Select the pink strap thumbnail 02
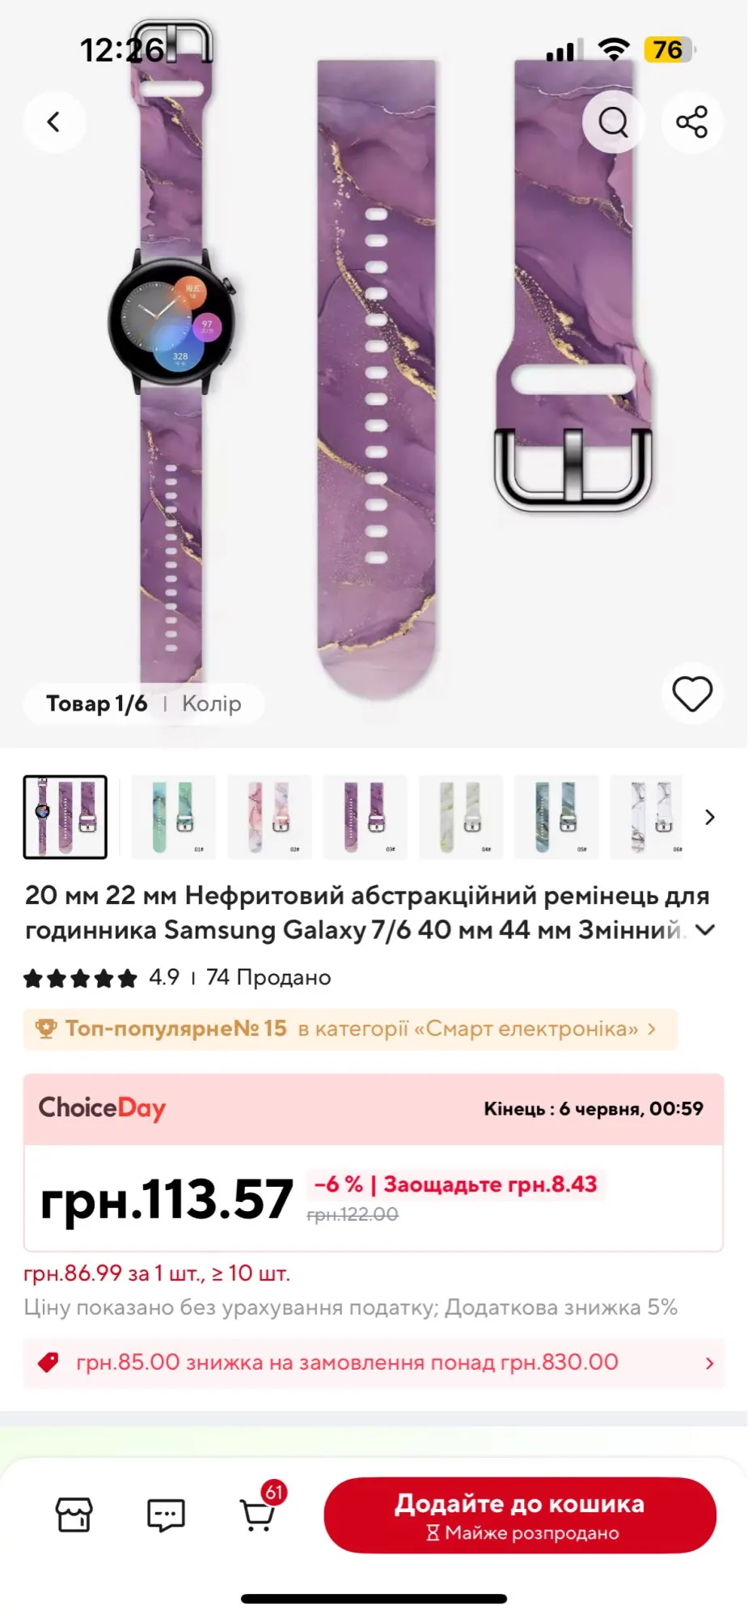748x1619 pixels. coord(269,817)
